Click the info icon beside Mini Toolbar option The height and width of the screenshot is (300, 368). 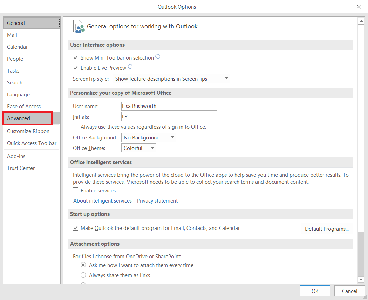coord(158,56)
